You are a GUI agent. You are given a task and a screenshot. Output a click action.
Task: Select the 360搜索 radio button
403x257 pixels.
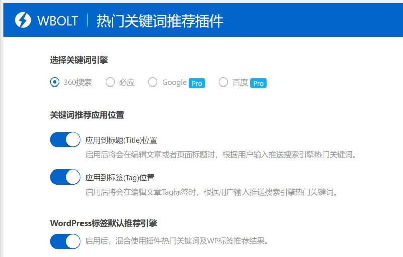tap(55, 82)
